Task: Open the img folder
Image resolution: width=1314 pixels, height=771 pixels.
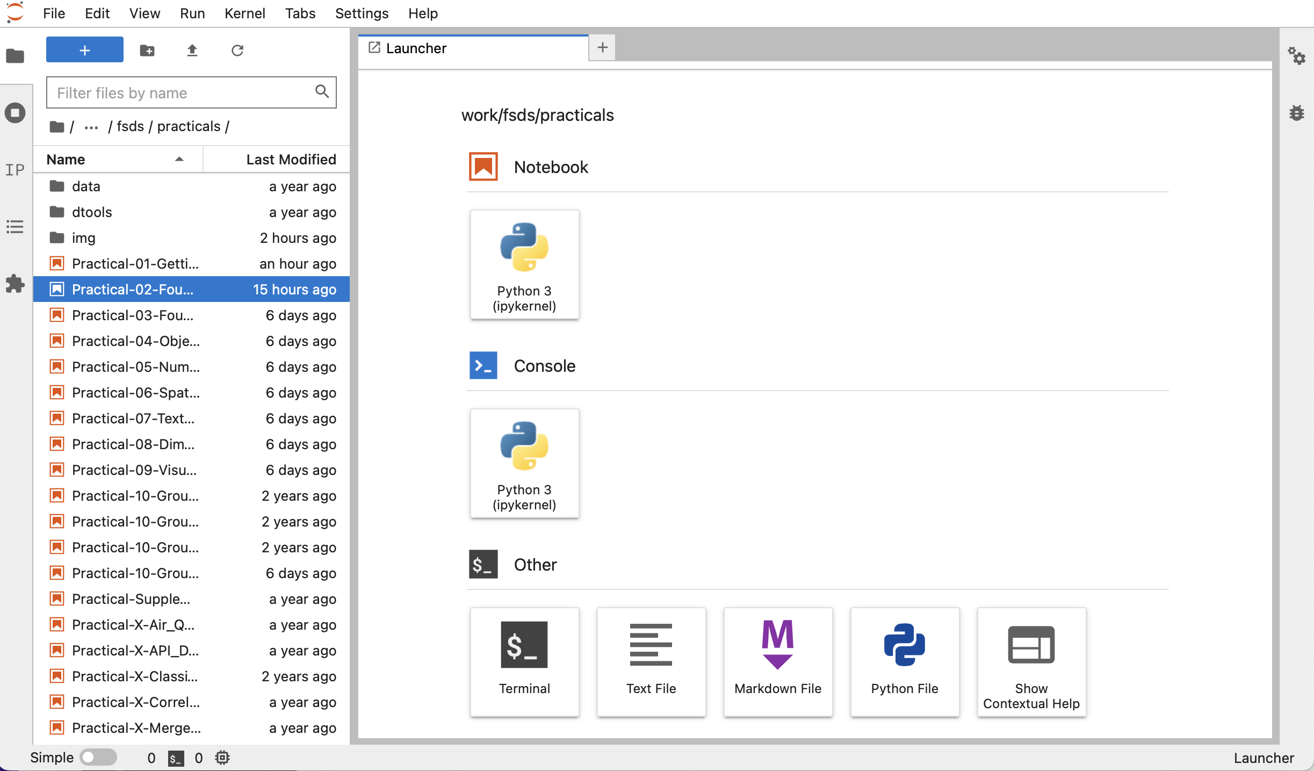Action: [x=191, y=238]
